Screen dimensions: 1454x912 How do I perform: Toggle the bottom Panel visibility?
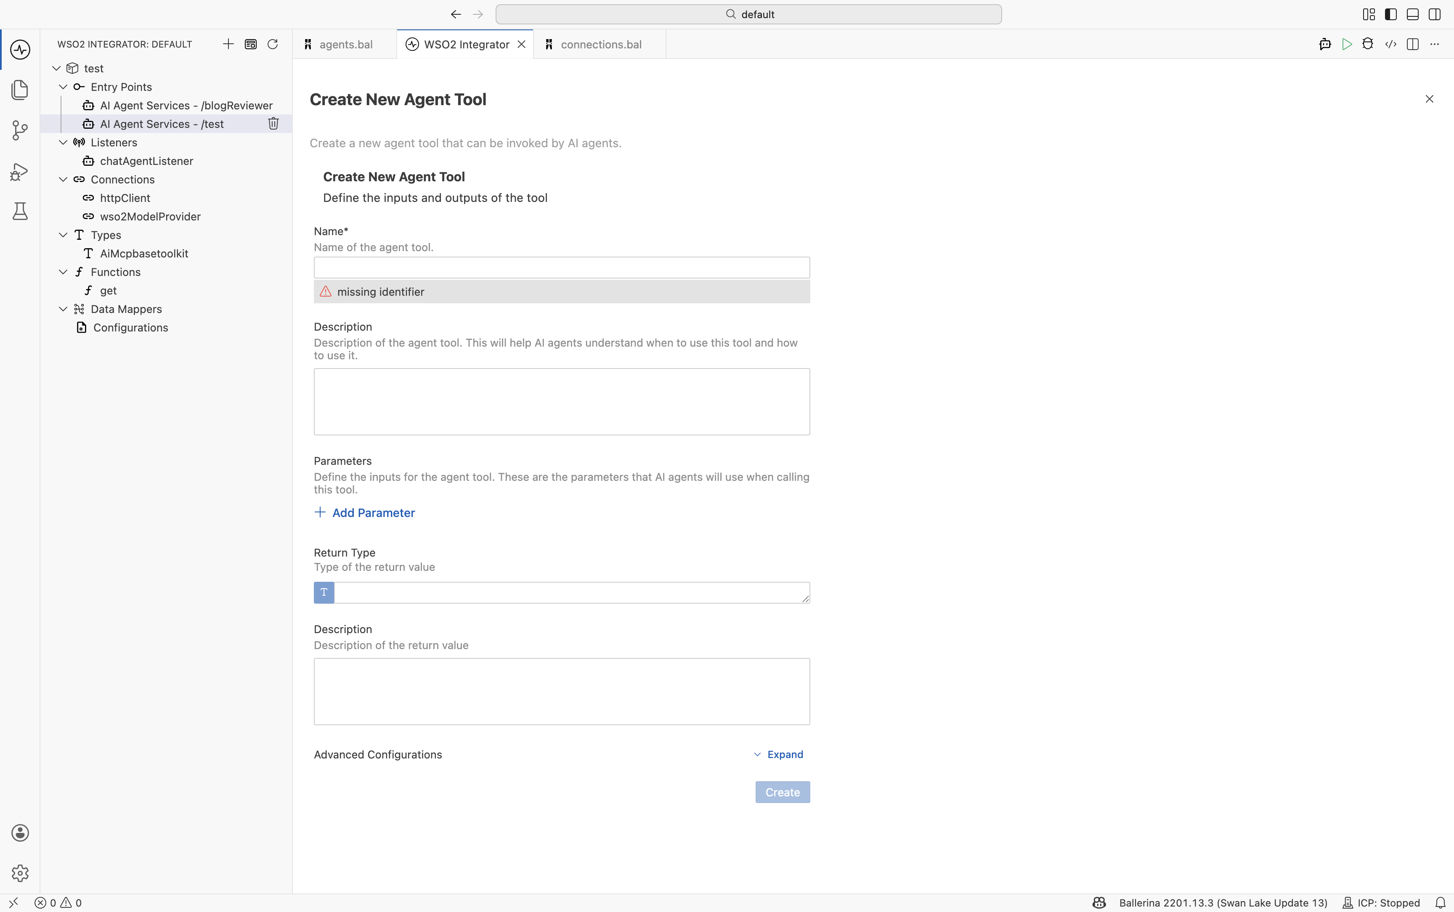click(1412, 14)
